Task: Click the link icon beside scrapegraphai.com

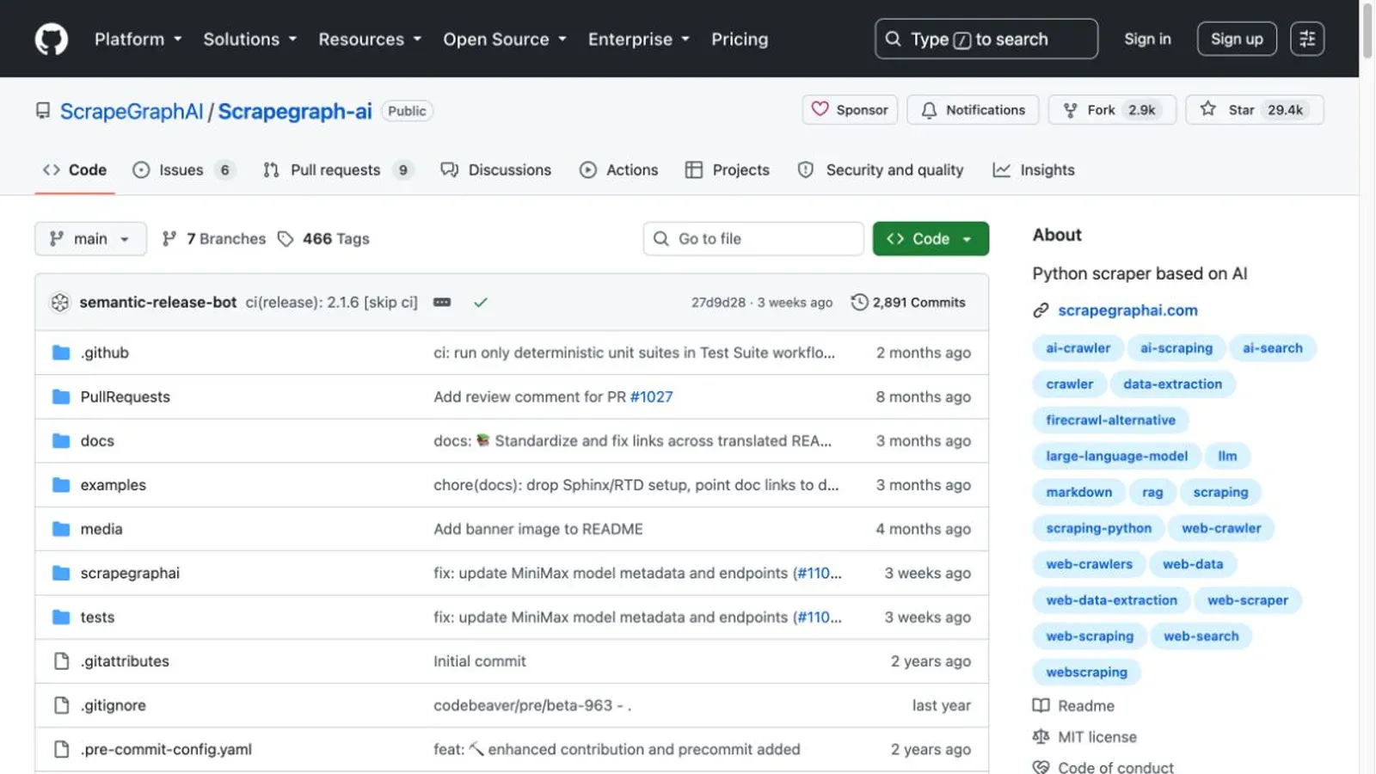Action: click(x=1041, y=310)
